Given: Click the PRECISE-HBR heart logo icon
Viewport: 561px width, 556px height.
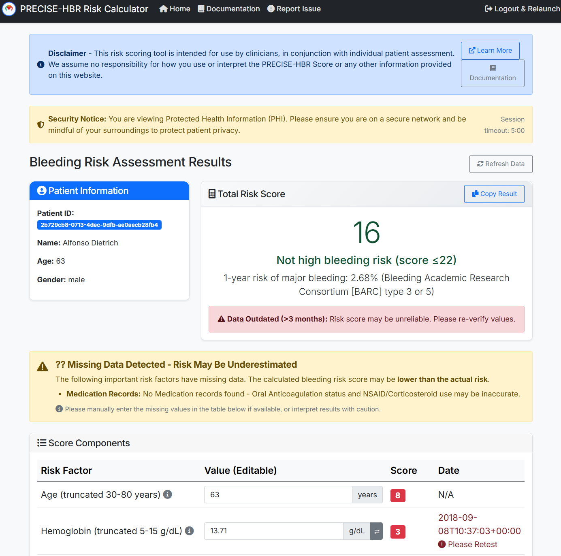Looking at the screenshot, I should click(9, 9).
